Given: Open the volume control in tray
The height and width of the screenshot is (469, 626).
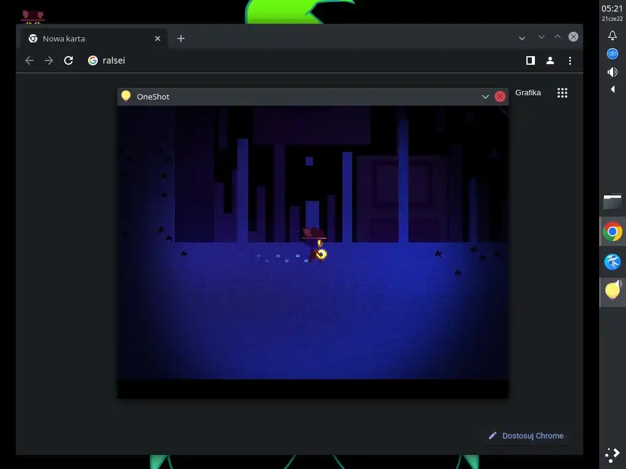Looking at the screenshot, I should (613, 72).
